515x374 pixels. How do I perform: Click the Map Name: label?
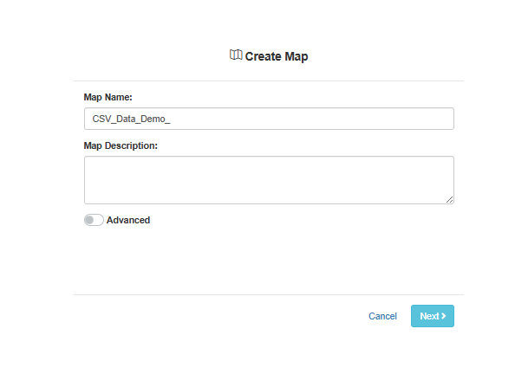tap(108, 97)
